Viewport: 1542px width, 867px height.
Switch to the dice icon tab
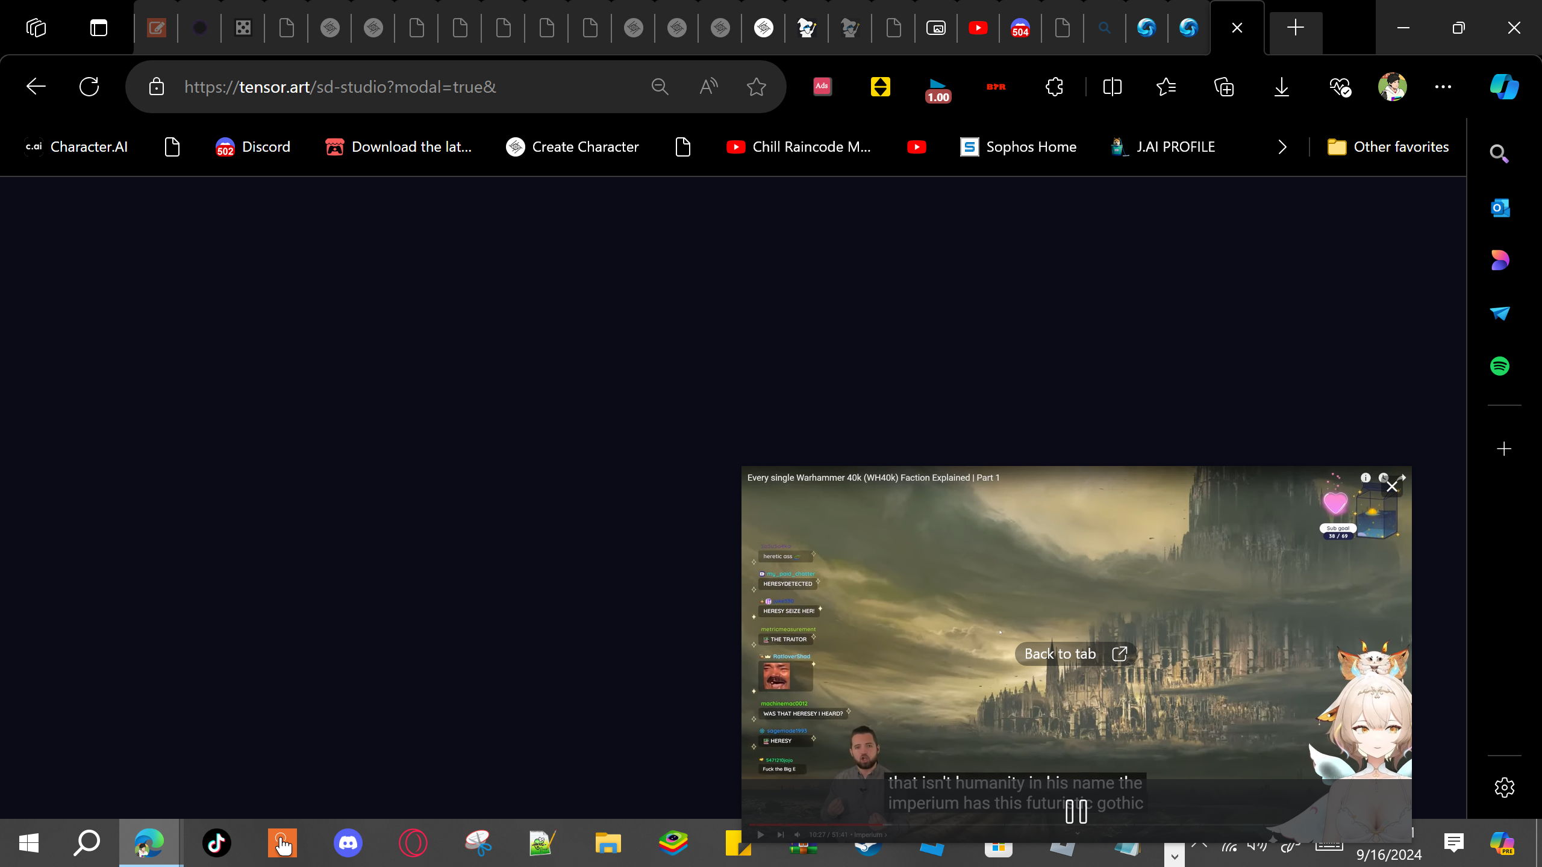click(243, 28)
